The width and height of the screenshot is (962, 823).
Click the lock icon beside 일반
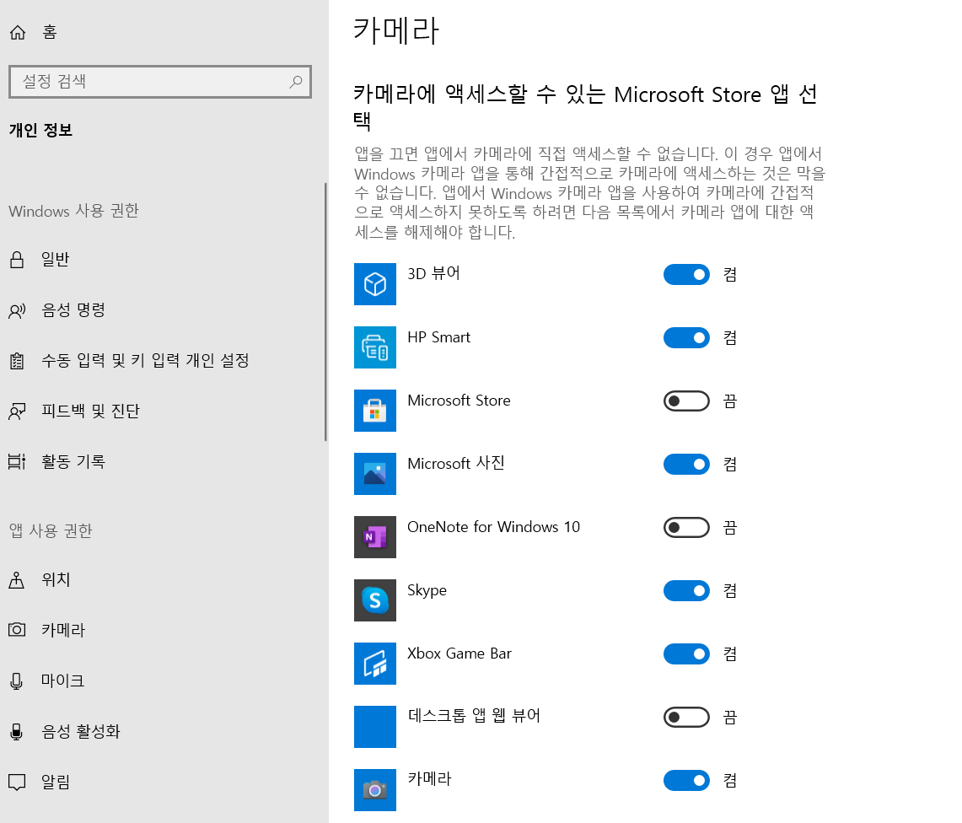17,260
